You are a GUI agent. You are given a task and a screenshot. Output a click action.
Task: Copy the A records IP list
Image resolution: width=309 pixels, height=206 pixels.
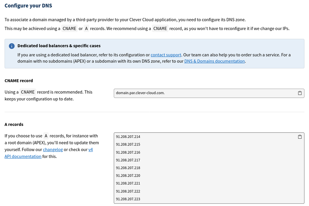point(300,137)
